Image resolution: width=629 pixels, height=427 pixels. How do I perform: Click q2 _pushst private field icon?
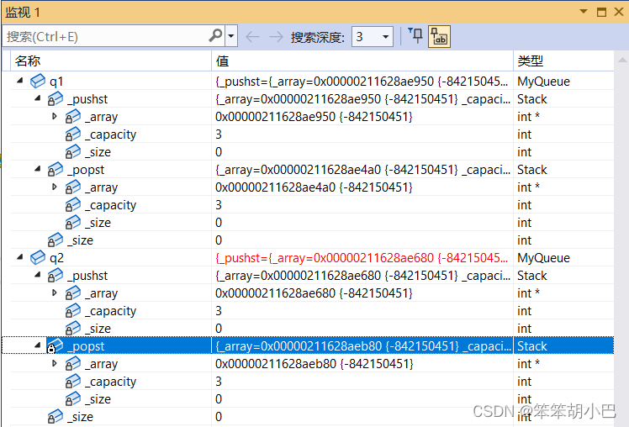click(x=55, y=275)
